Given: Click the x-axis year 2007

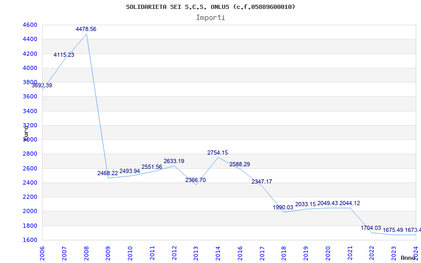Looking at the screenshot, I should pyautogui.click(x=64, y=254).
